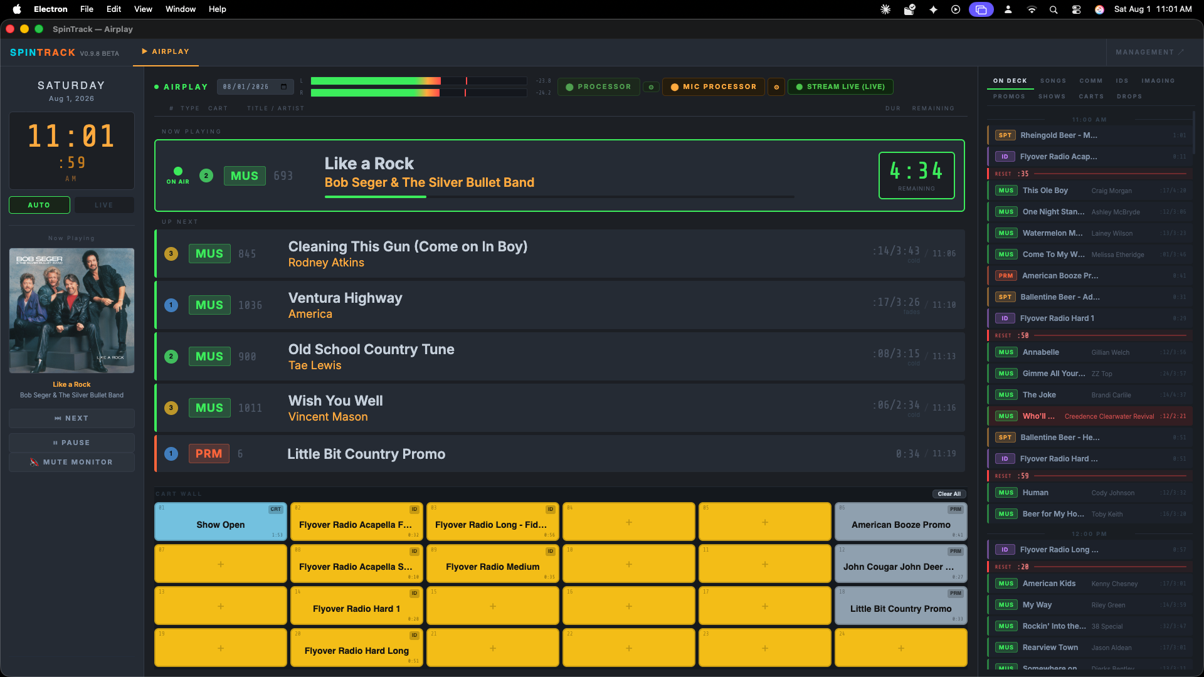Viewport: 1204px width, 677px height.
Task: Fire American Booze Promo cart
Action: click(901, 522)
